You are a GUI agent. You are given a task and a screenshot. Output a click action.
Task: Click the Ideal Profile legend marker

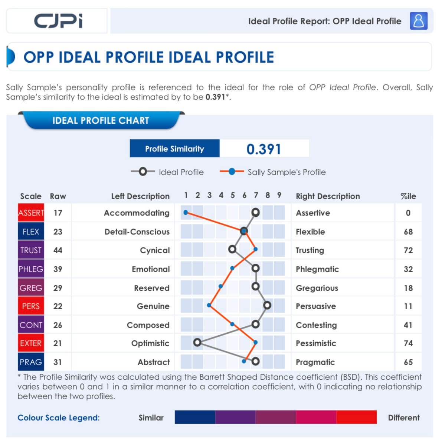coord(143,171)
